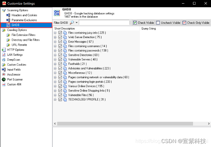This screenshot has height=147, width=211.
Task: Expand the Web Server Detection group
Action: tap(55, 37)
